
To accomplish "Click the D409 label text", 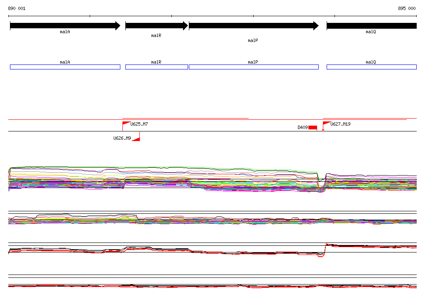I will 303,127.
